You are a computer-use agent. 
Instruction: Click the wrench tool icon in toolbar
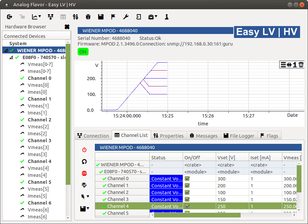click(x=126, y=17)
